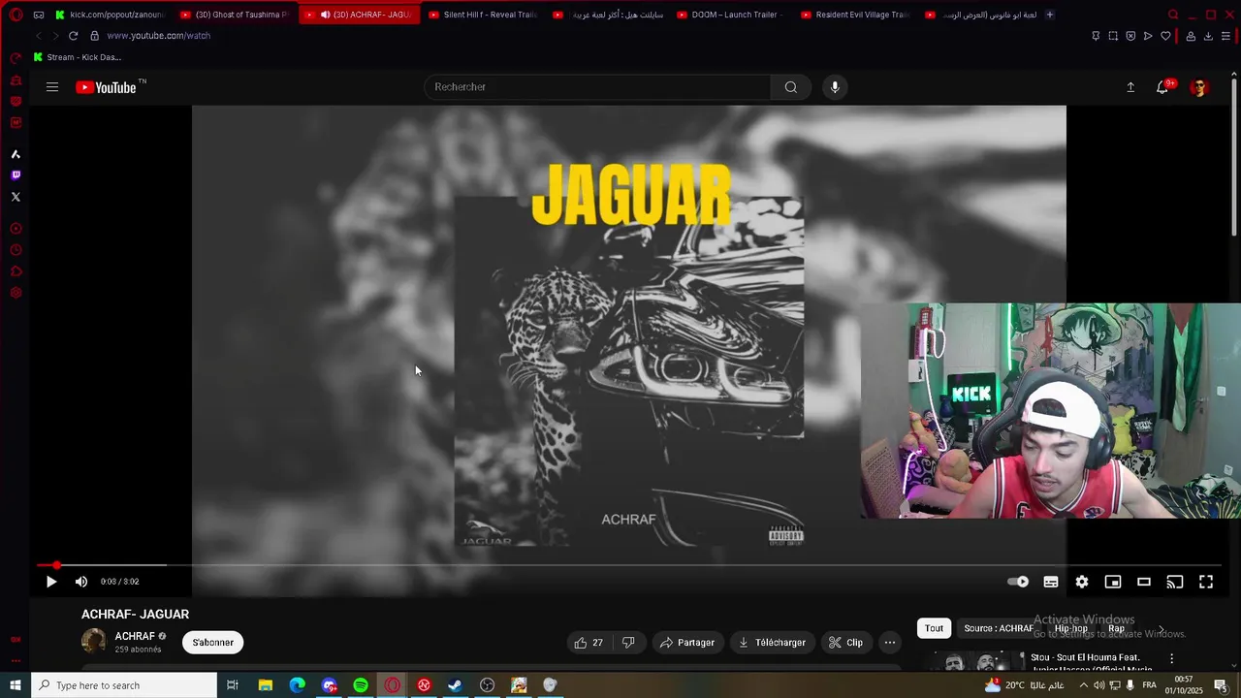Like the video (27 likes)
Image resolution: width=1241 pixels, height=698 pixels.
click(x=588, y=642)
